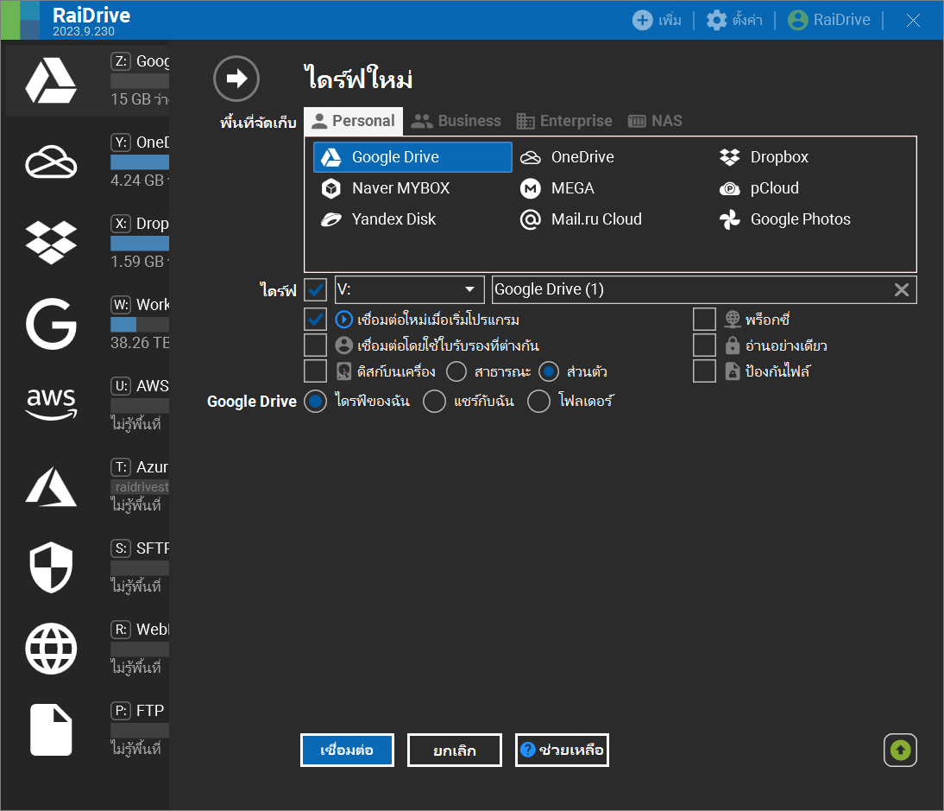Select the OneDrive Y: drive icon in sidebar
944x811 pixels.
[x=51, y=162]
